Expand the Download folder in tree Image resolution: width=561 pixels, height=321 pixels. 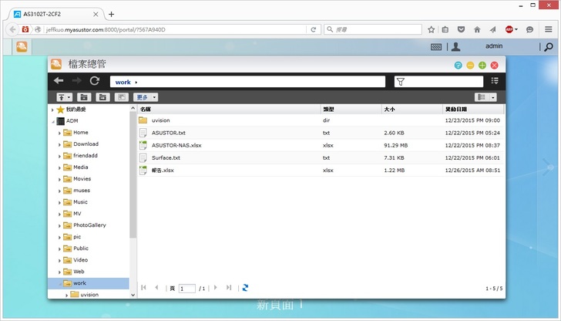click(59, 144)
